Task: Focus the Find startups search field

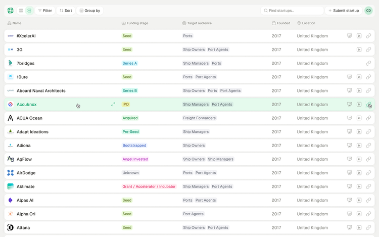Action: tap(292, 11)
